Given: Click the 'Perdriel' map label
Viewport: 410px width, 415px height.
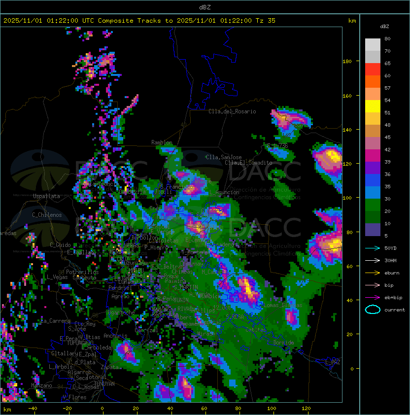Looking at the screenshot, I should 120,288.
